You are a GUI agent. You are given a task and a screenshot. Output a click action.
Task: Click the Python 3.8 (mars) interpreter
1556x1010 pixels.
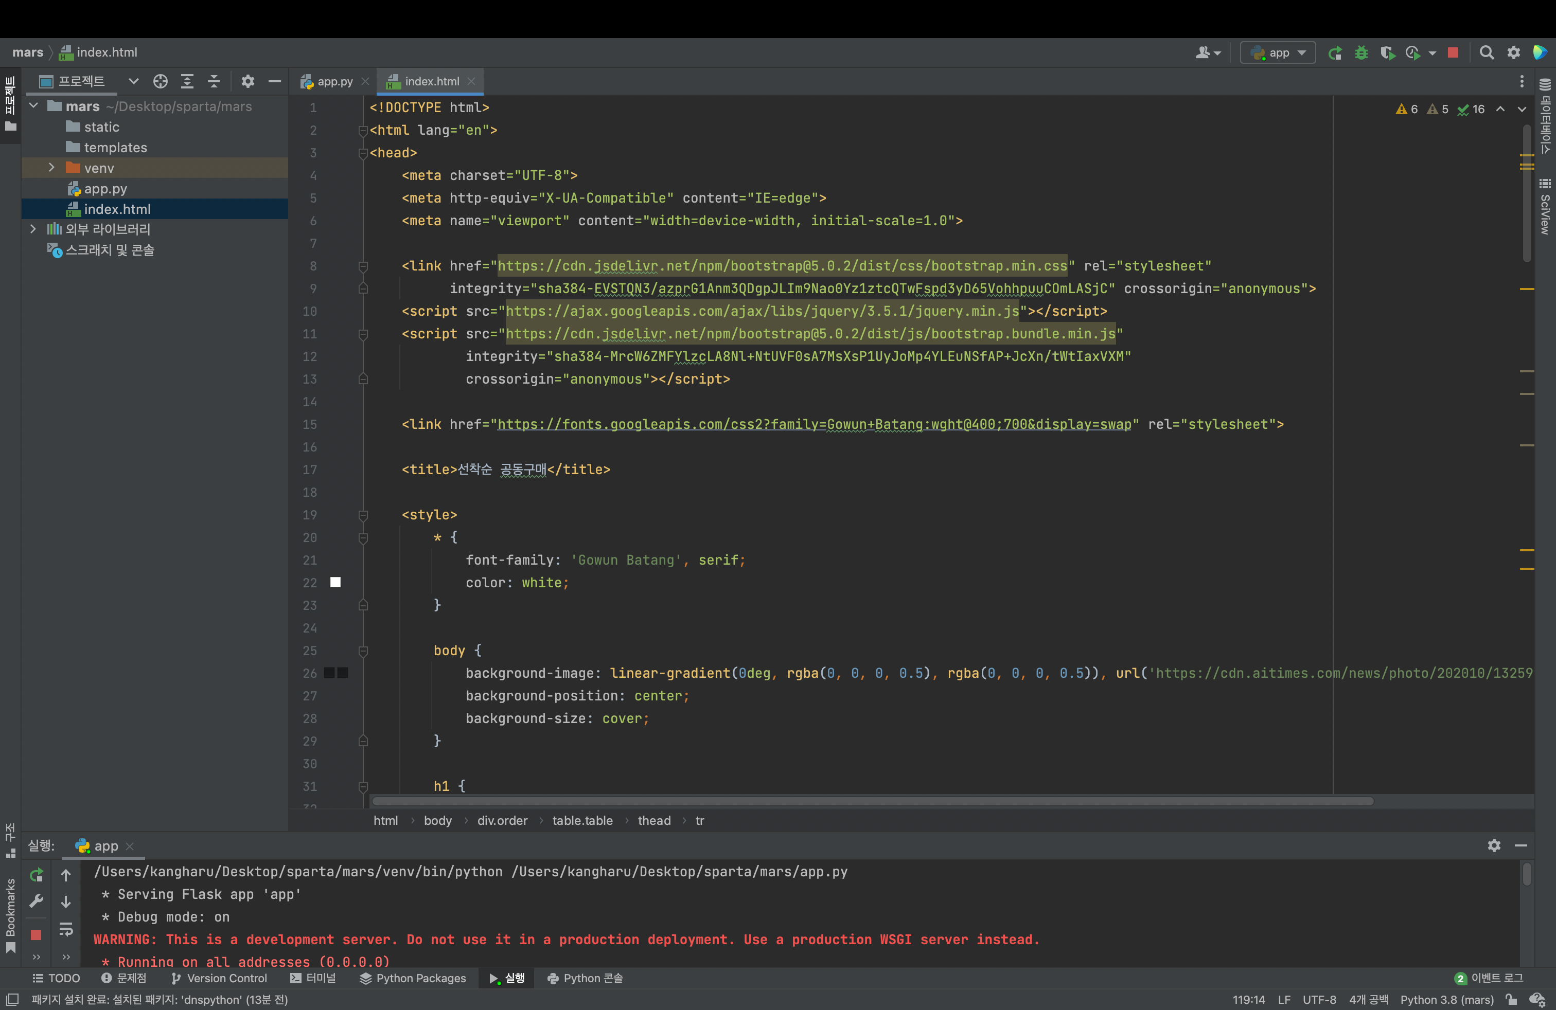point(1447,1000)
